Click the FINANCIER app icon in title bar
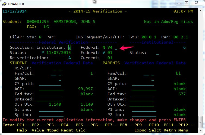The width and height of the screenshot is (205, 135). pos(4,4)
